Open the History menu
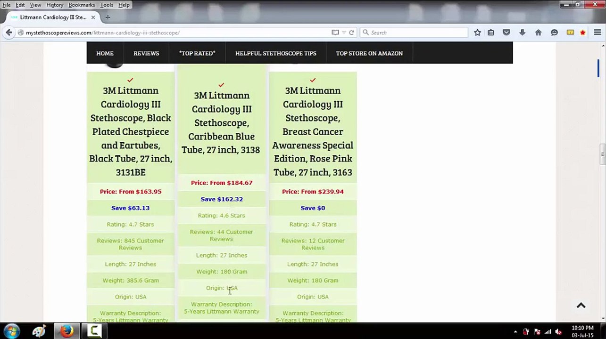Viewport: 606px width, 339px height. click(55, 5)
